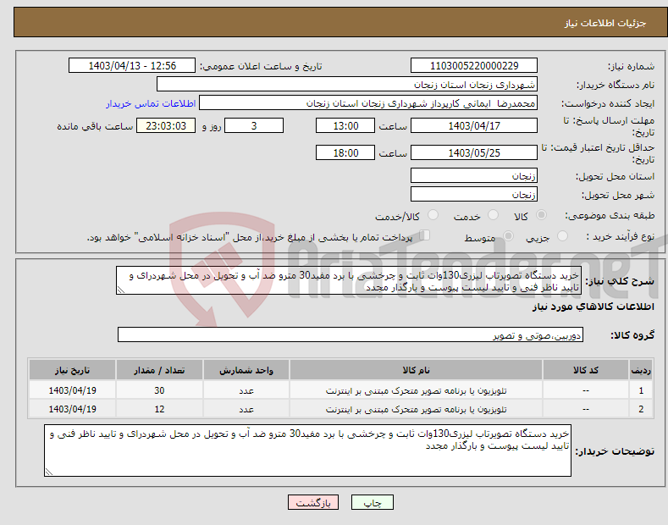
Task: Click the بازگشت back button
Action: 313,502
